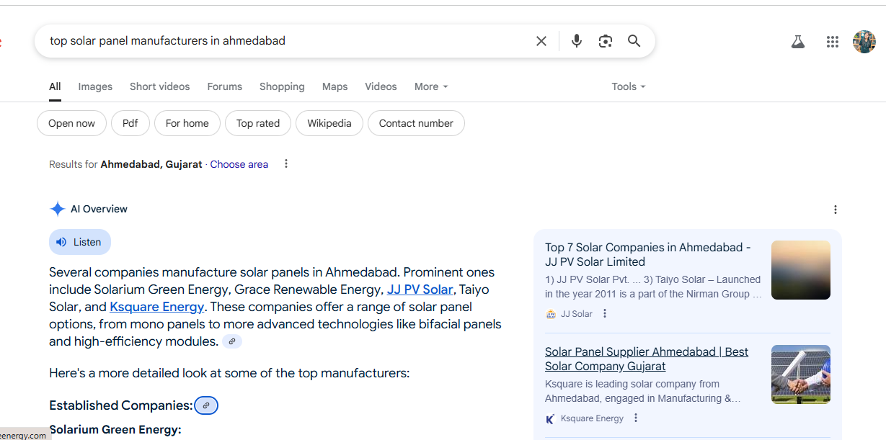
Task: Apply the Pdf filter chip
Action: point(130,123)
